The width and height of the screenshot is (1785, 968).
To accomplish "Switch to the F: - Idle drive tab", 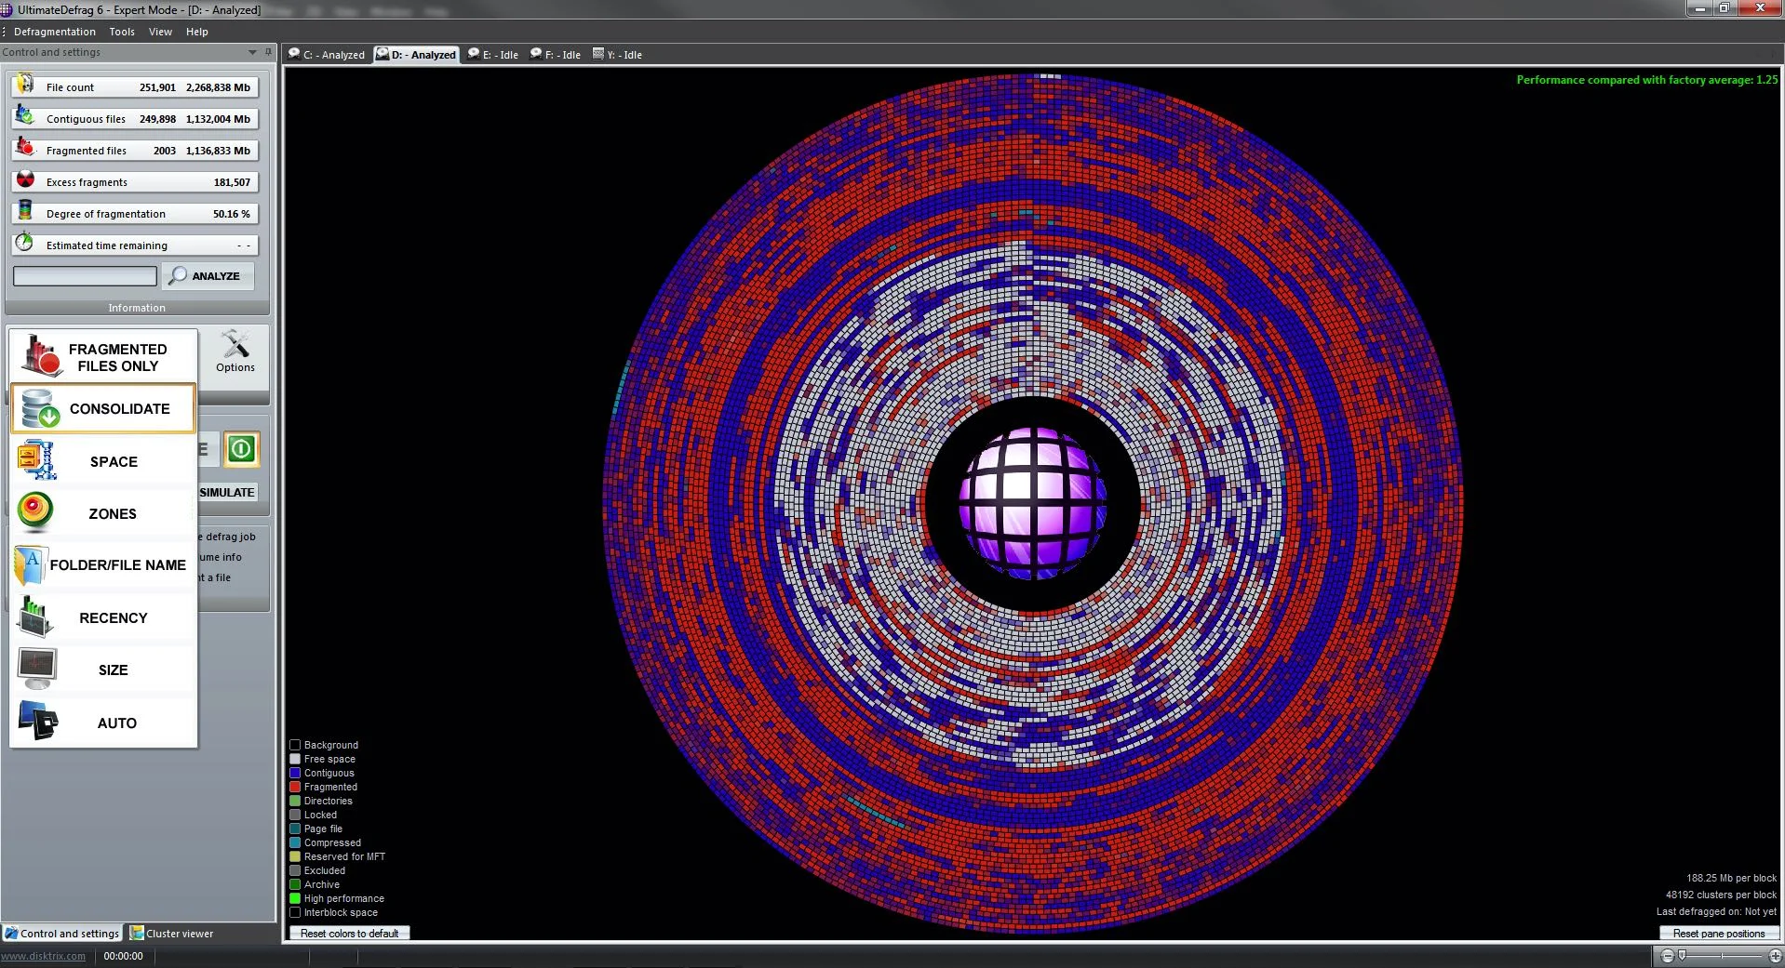I will tap(556, 55).
